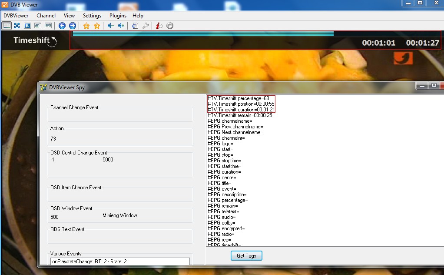
Task: Select the #EPG.title= line
Action: 219,184
